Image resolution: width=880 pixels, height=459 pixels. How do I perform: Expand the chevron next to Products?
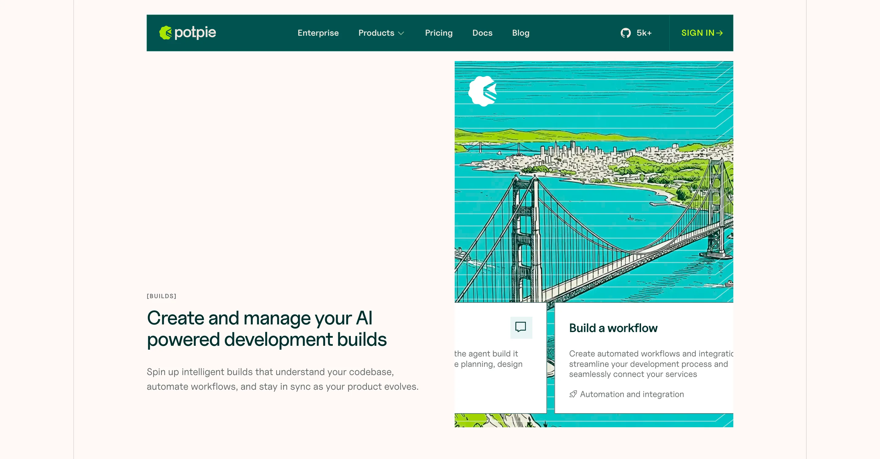[402, 33]
